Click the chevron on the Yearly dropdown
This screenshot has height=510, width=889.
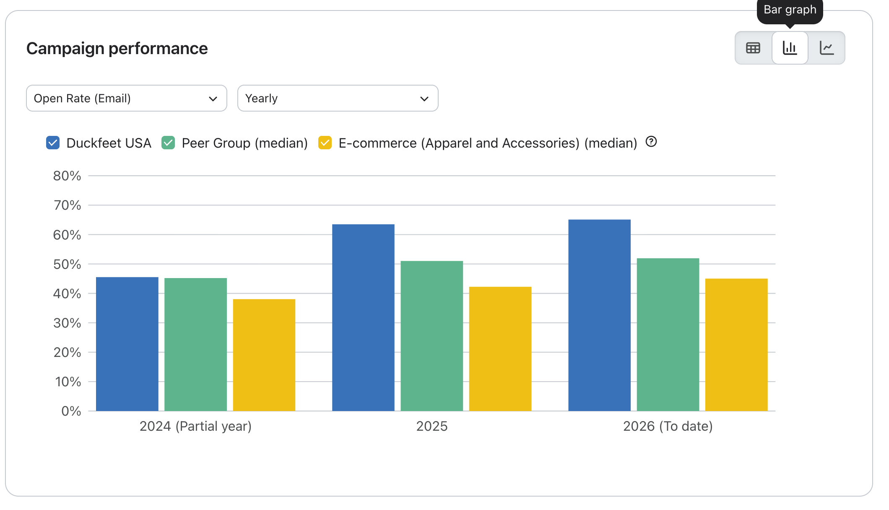click(x=424, y=99)
